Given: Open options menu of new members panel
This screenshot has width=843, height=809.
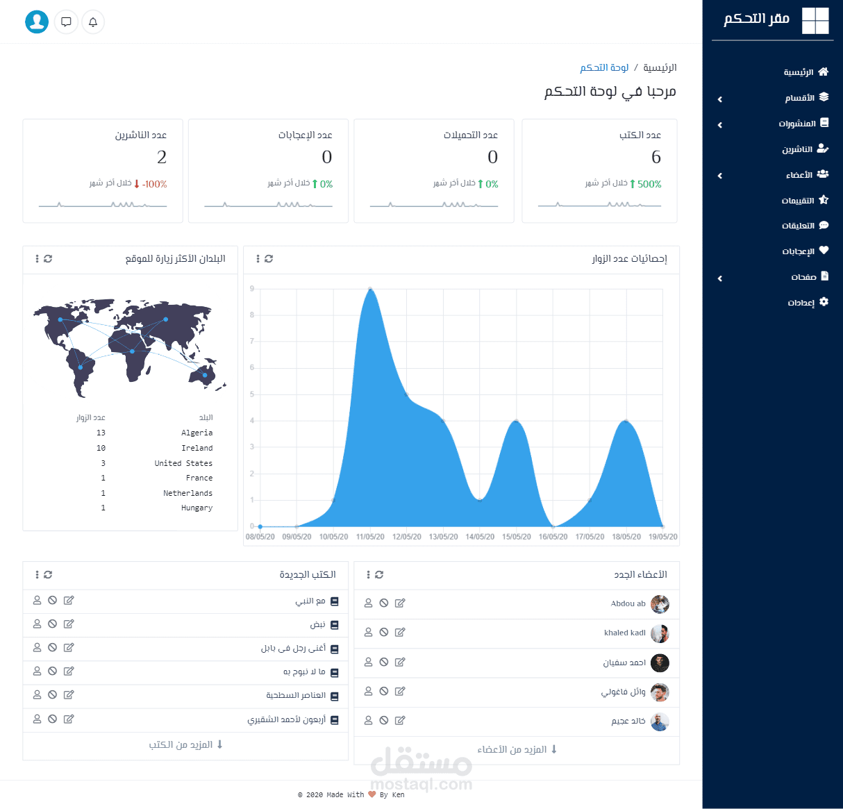Looking at the screenshot, I should click(x=368, y=575).
